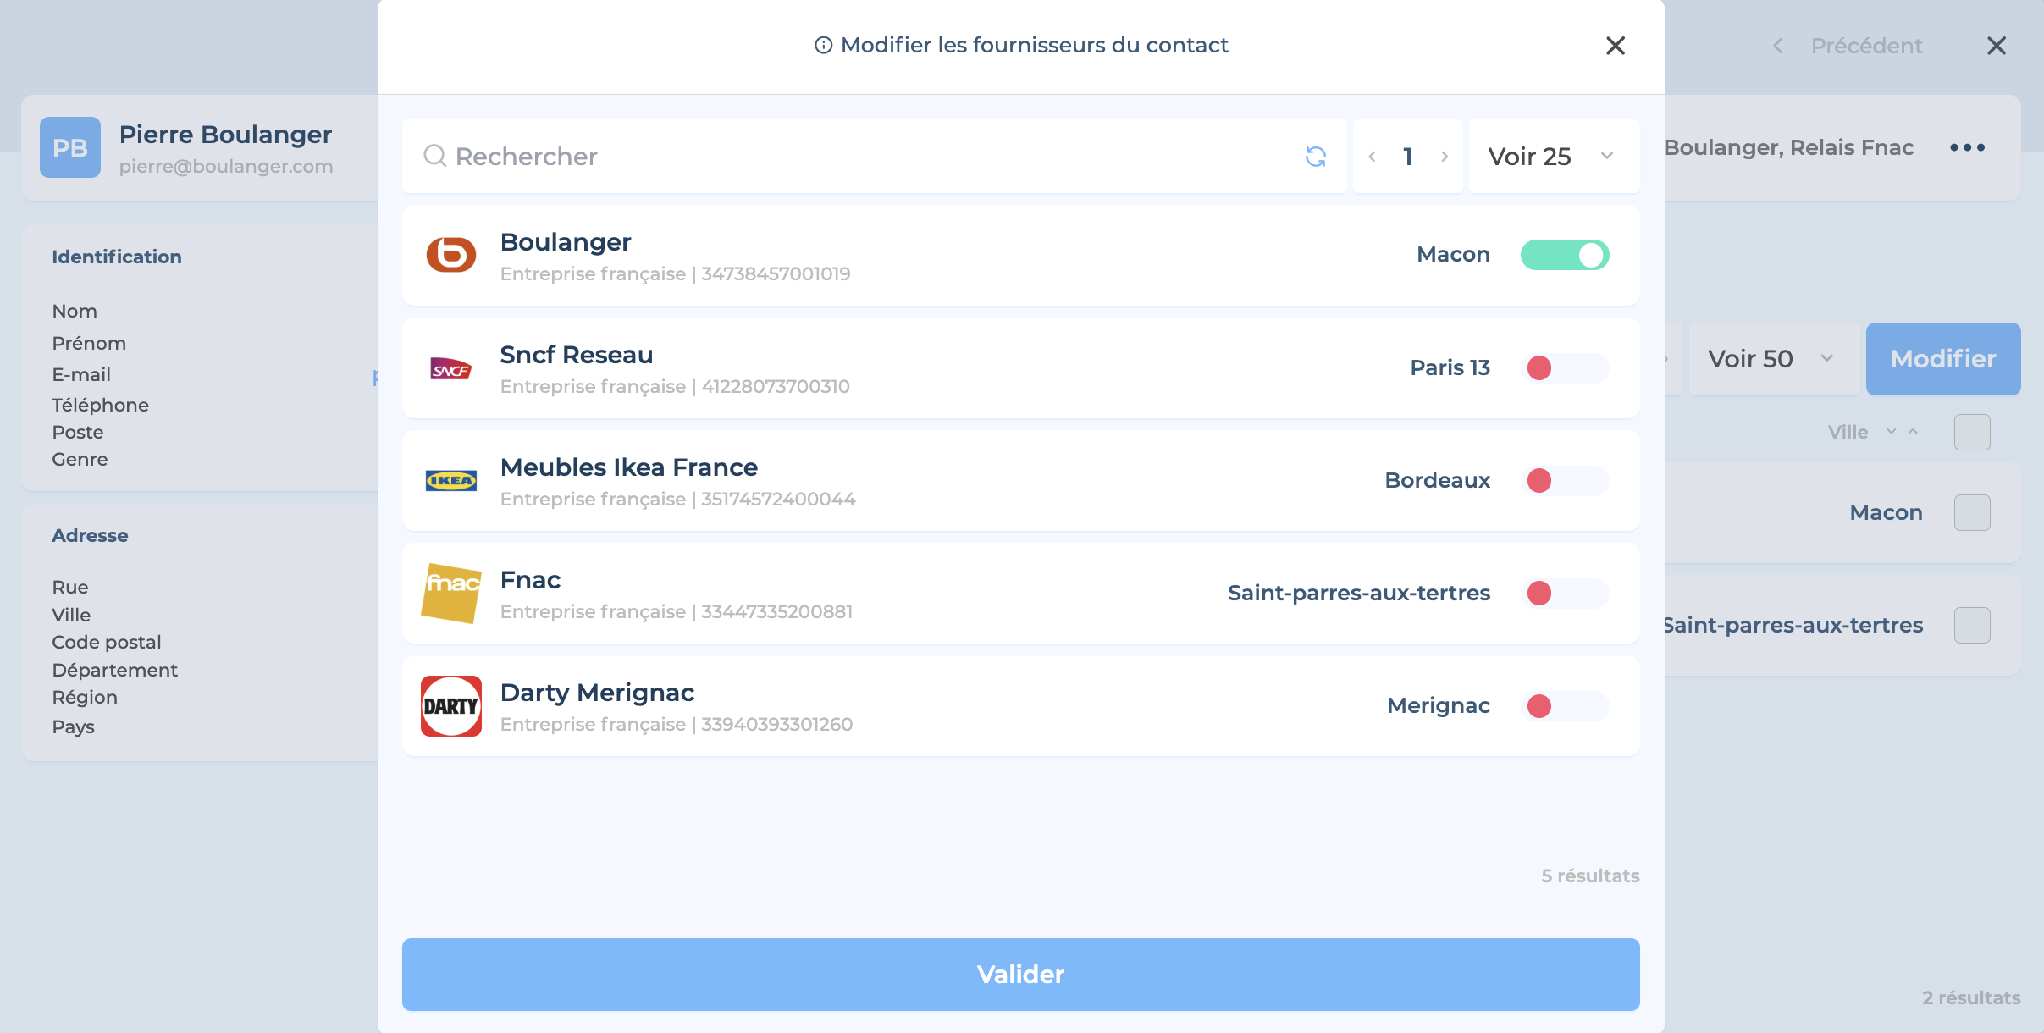The width and height of the screenshot is (2044, 1033).
Task: Enable the Fnac supplier toggle
Action: click(1564, 594)
